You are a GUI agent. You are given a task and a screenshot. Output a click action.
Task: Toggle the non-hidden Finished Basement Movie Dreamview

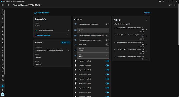pos(107,40)
